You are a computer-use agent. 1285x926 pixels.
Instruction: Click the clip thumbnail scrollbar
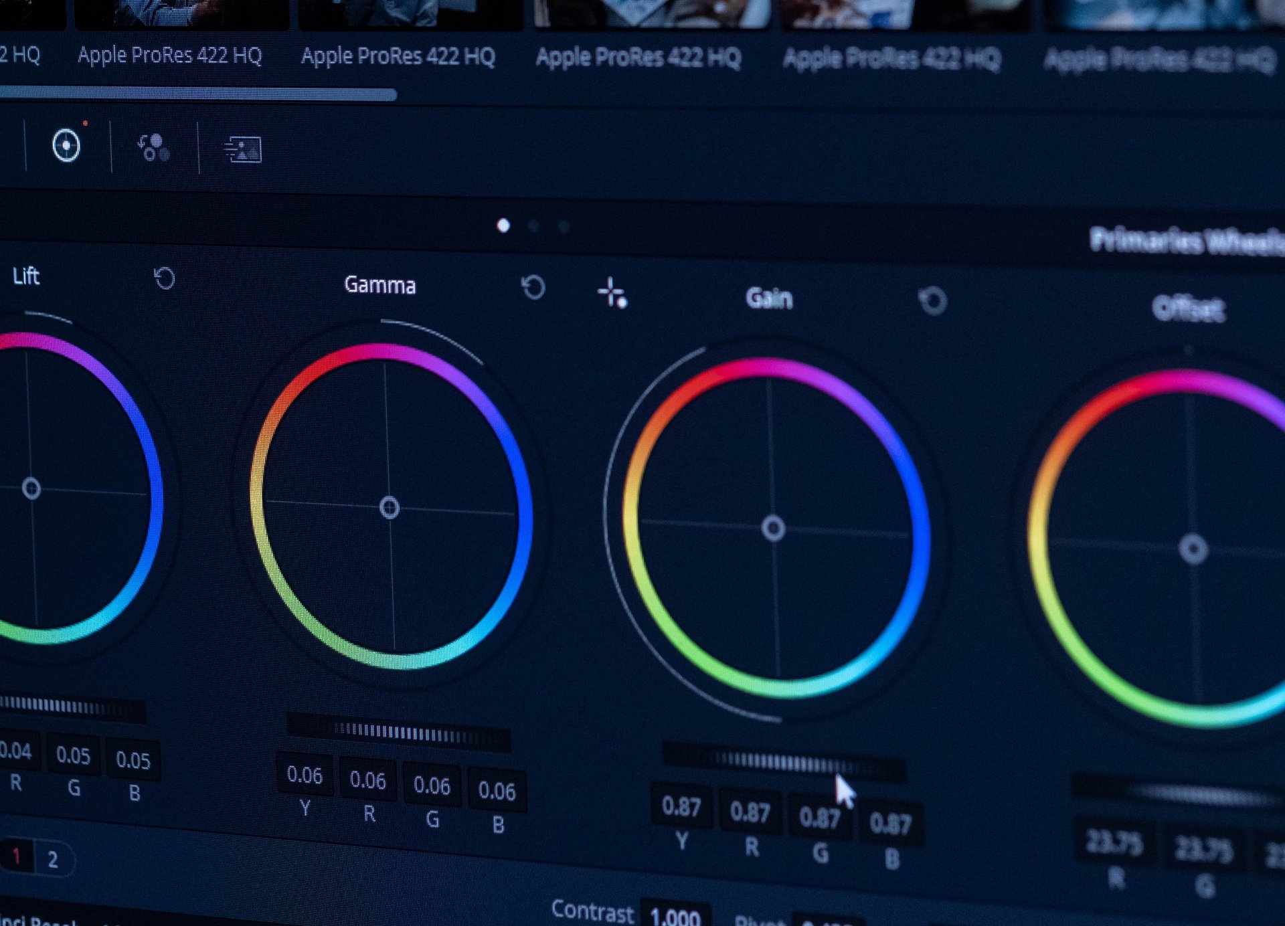(x=197, y=94)
